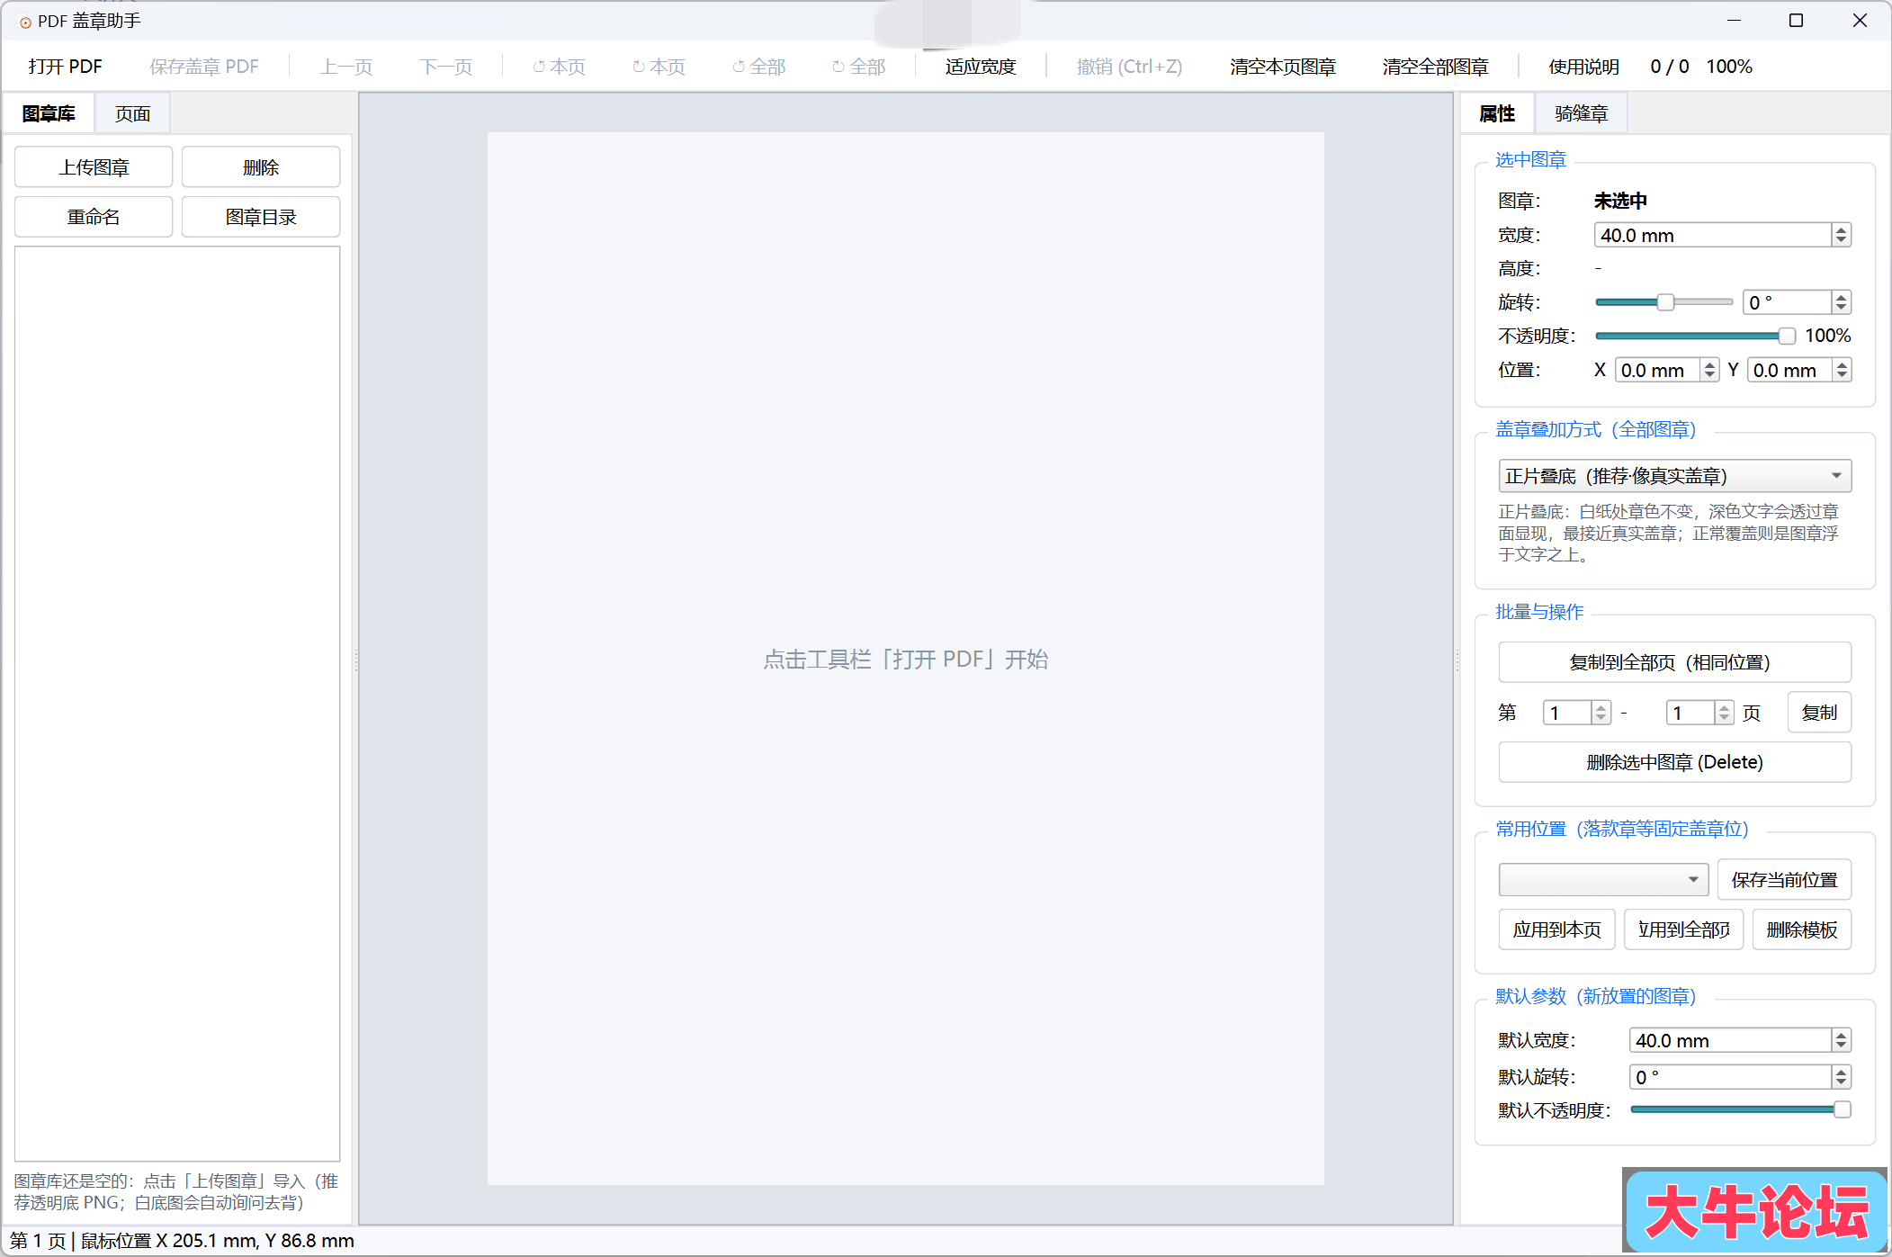Switch to the 属性 tab
Image resolution: width=1892 pixels, height=1257 pixels.
(1497, 114)
